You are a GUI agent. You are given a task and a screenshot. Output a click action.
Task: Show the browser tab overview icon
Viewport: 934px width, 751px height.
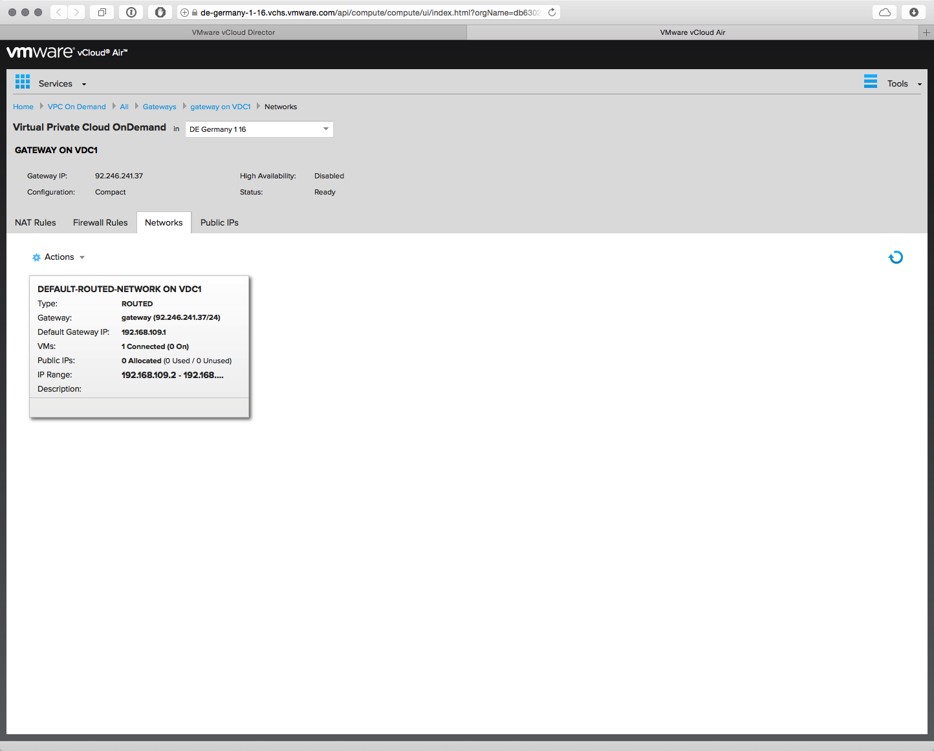[102, 12]
